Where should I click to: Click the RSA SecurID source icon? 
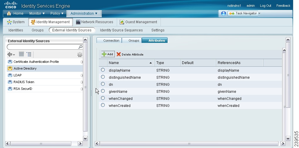pyautogui.click(x=10, y=89)
